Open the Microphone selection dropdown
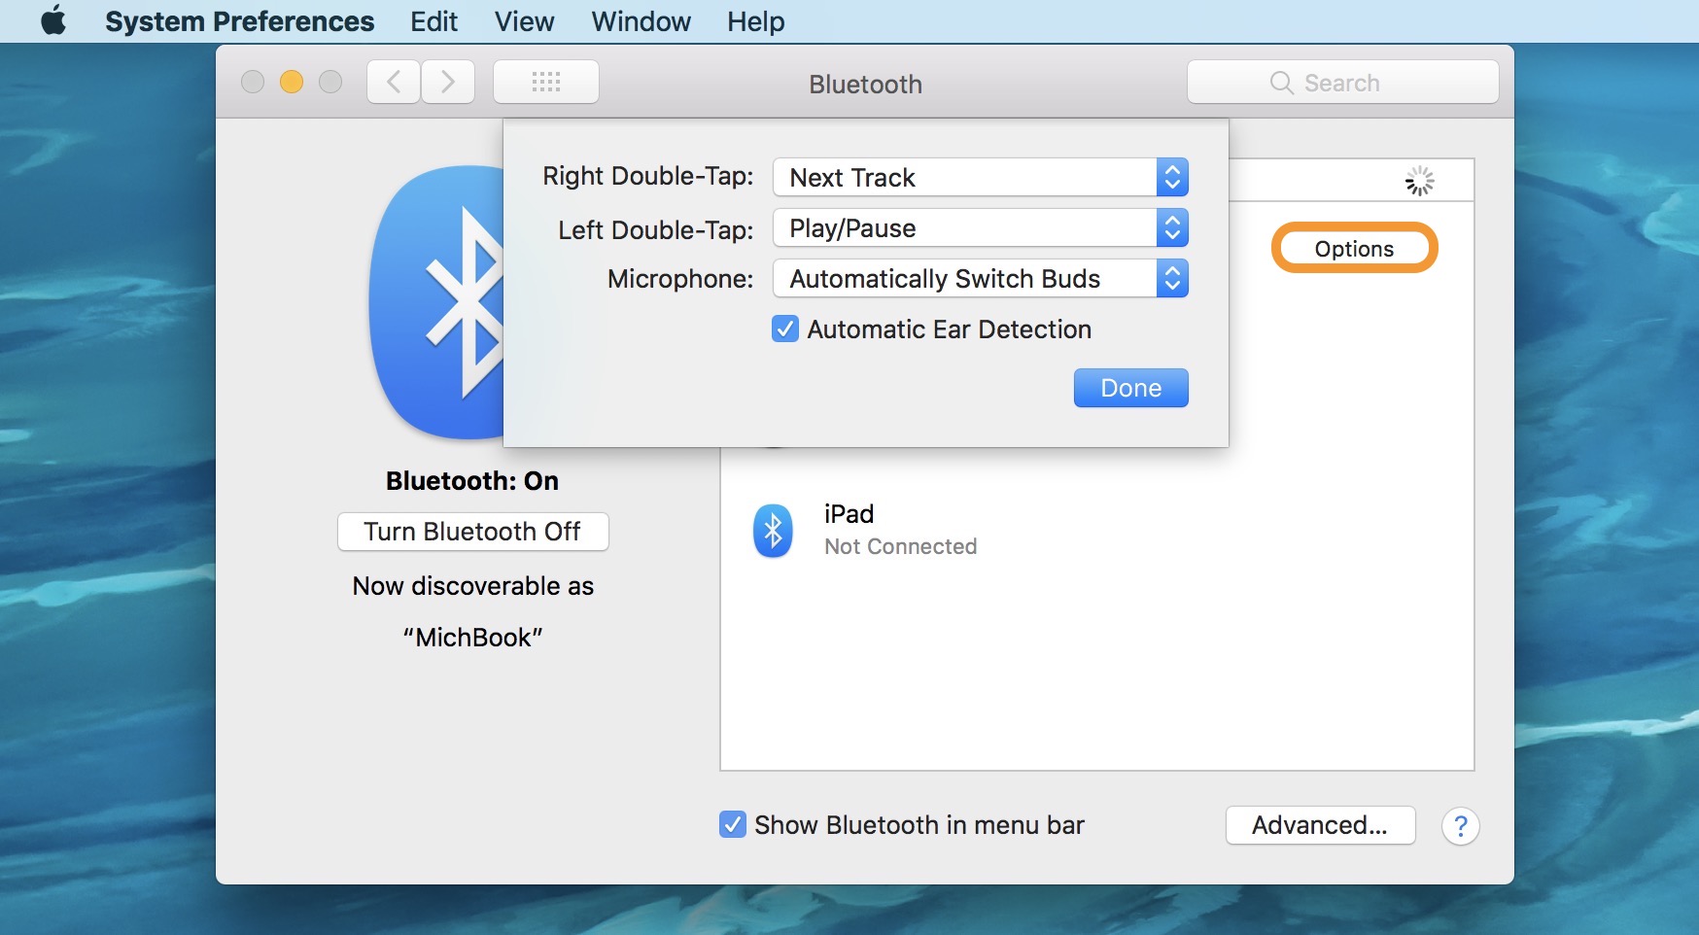This screenshot has height=935, width=1699. pyautogui.click(x=980, y=279)
